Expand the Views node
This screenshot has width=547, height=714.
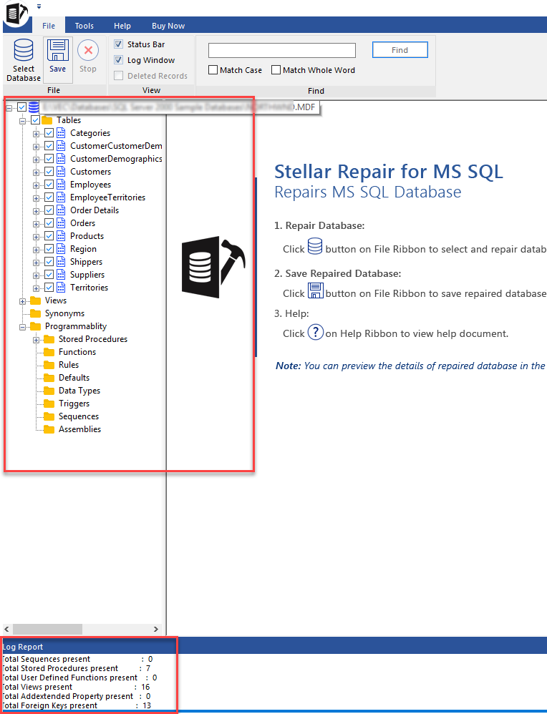[22, 301]
